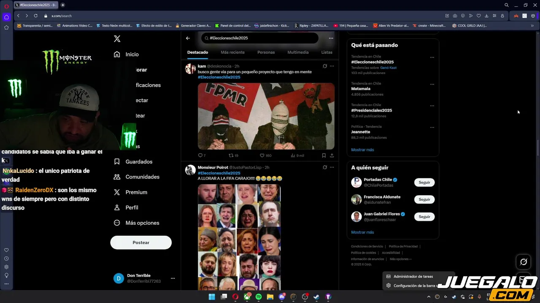
Task: Open Perfil in the sidebar
Action: 126,207
